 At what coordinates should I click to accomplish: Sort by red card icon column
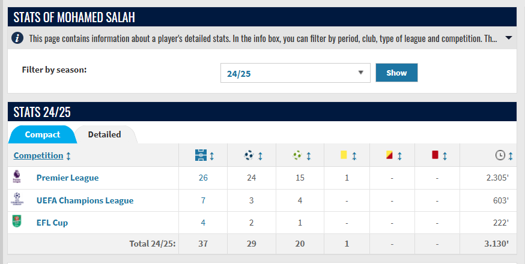[x=435, y=155]
